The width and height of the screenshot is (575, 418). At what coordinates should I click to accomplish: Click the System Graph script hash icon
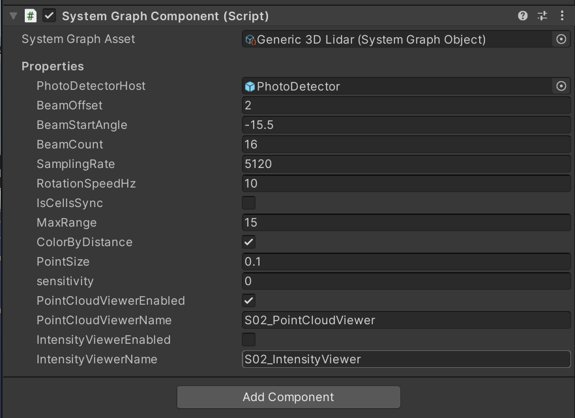coord(30,16)
